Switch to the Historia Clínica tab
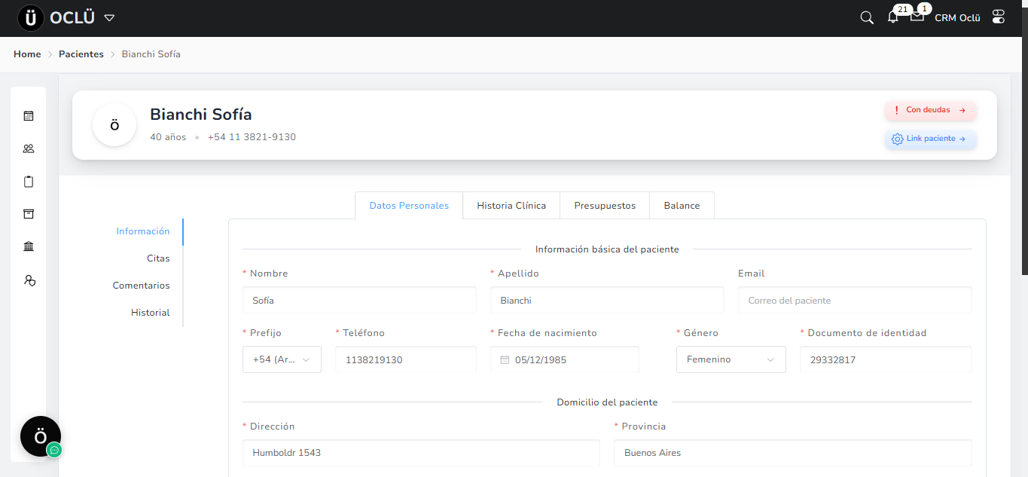Viewport: 1028px width, 477px height. coord(511,206)
